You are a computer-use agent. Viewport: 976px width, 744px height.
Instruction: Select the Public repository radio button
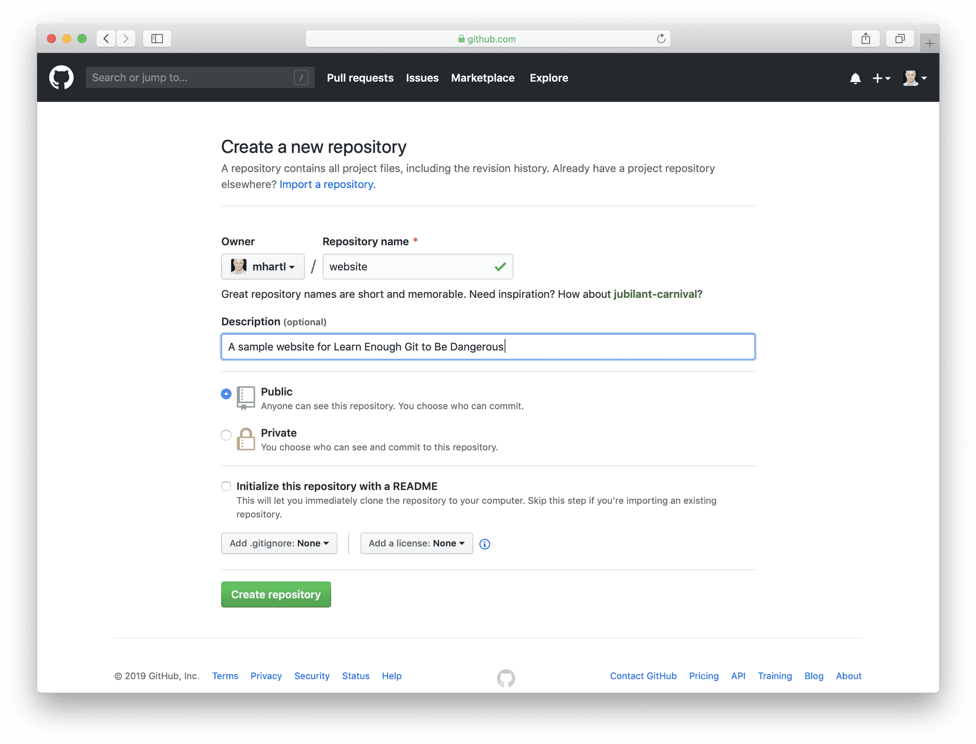(x=226, y=392)
